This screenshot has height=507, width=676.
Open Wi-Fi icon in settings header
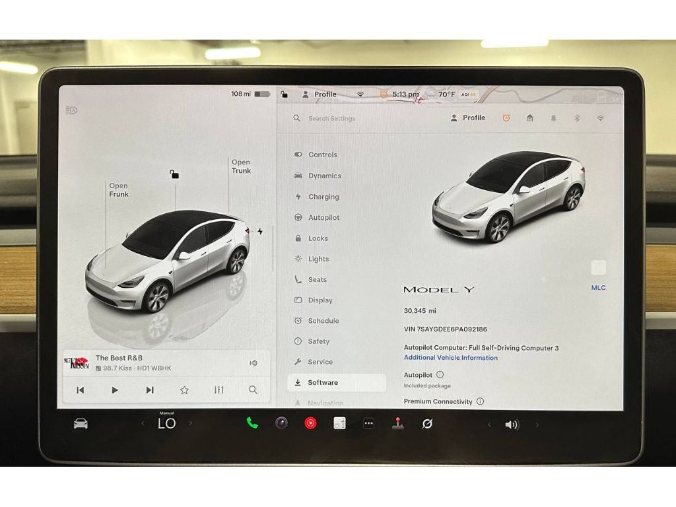click(600, 118)
